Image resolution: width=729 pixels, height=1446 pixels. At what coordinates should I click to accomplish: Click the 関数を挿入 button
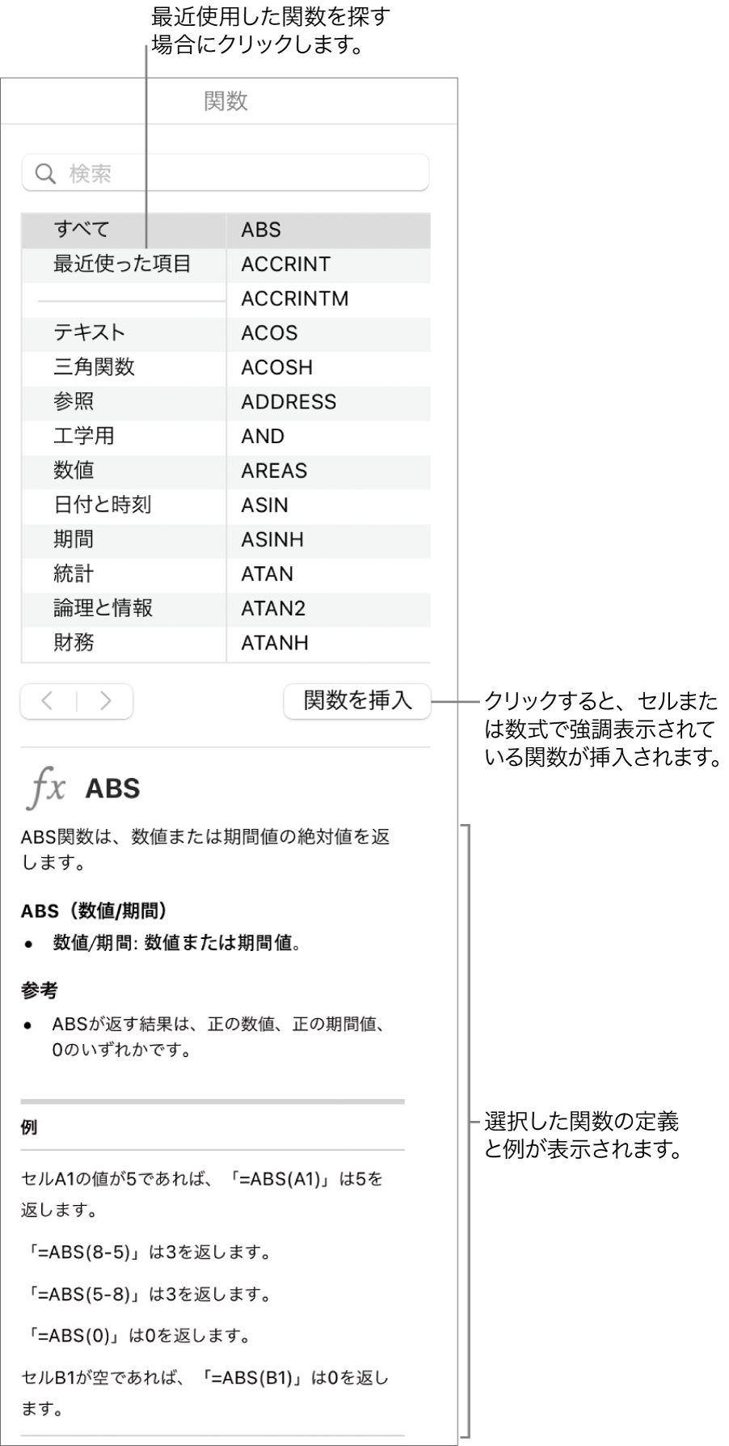[357, 700]
